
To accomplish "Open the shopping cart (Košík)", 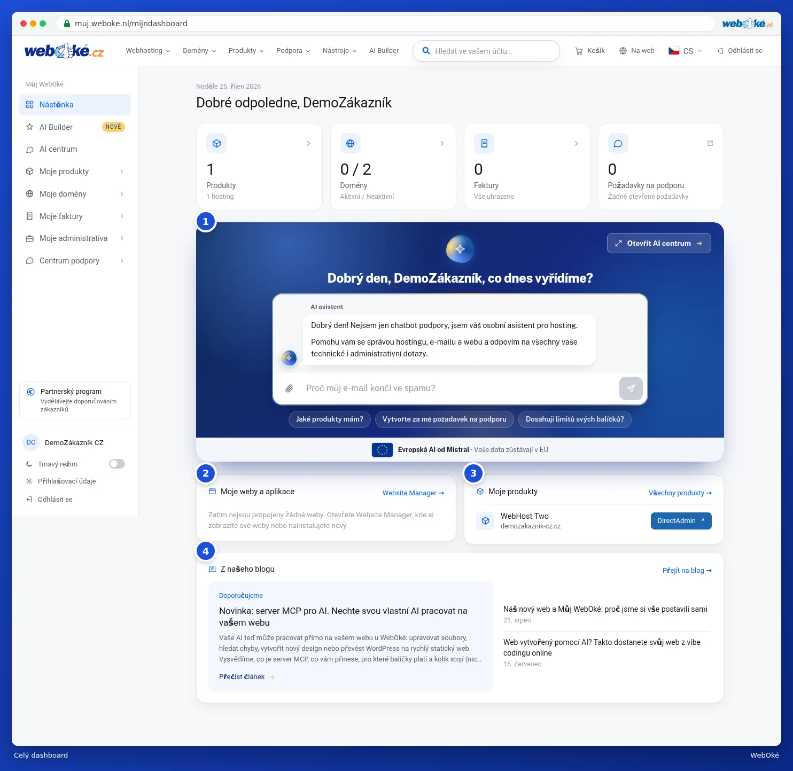I will (x=590, y=51).
